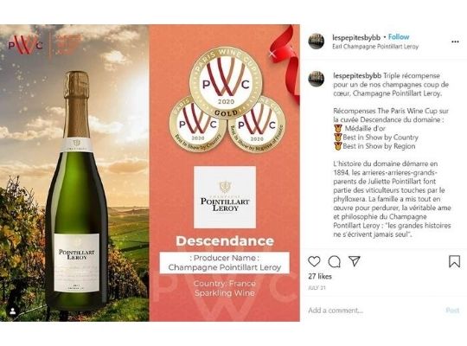Open comments with the speech bubble icon

click(x=334, y=261)
